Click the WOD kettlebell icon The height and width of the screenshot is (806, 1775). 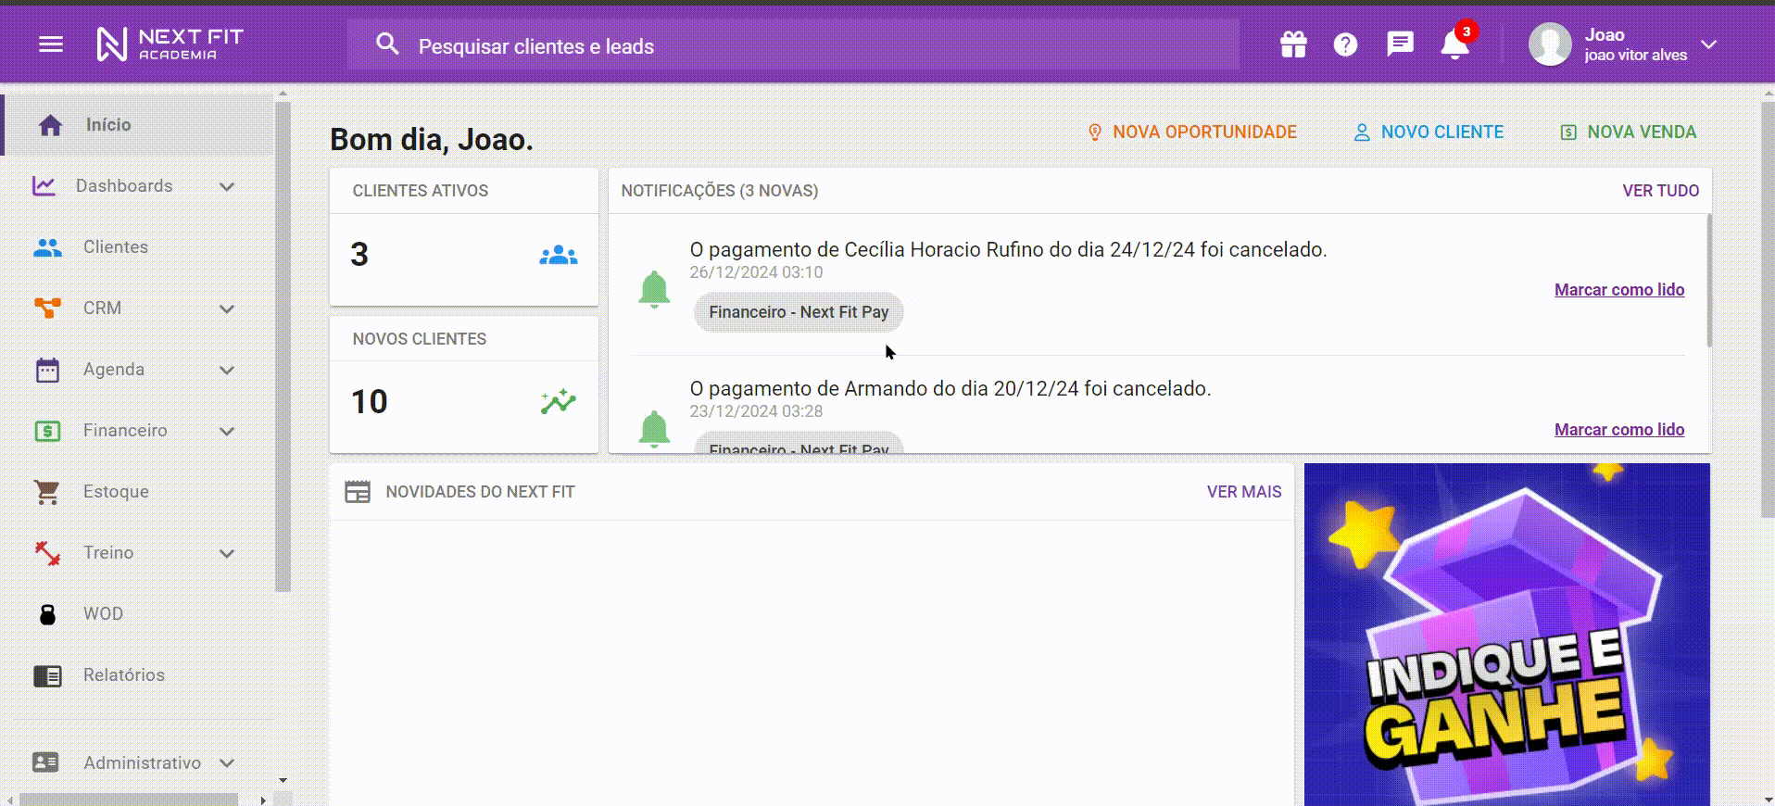(x=47, y=614)
